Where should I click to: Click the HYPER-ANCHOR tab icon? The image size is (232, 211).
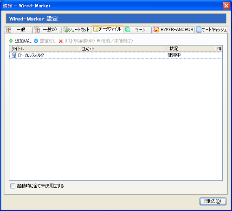point(156,29)
